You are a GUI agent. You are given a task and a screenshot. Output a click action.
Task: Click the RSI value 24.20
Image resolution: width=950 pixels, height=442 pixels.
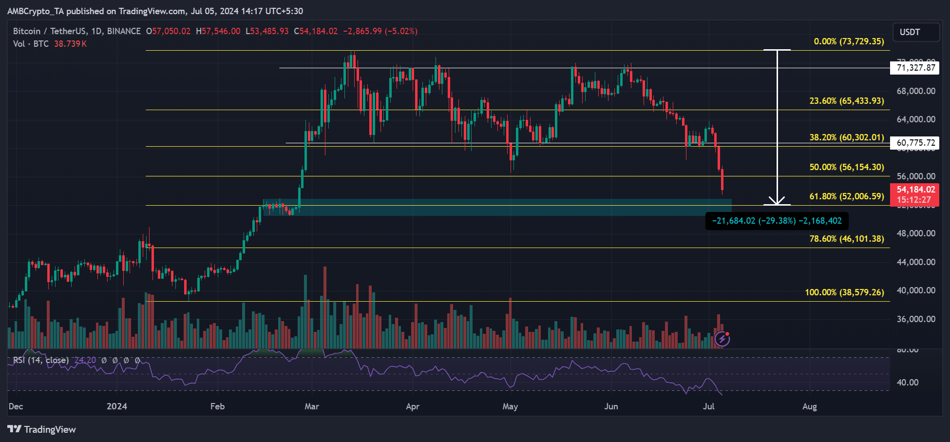coord(85,360)
